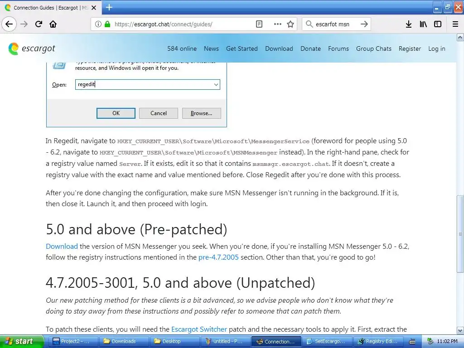The width and height of the screenshot is (464, 348).
Task: Open the Forums navigation item
Action: [338, 48]
